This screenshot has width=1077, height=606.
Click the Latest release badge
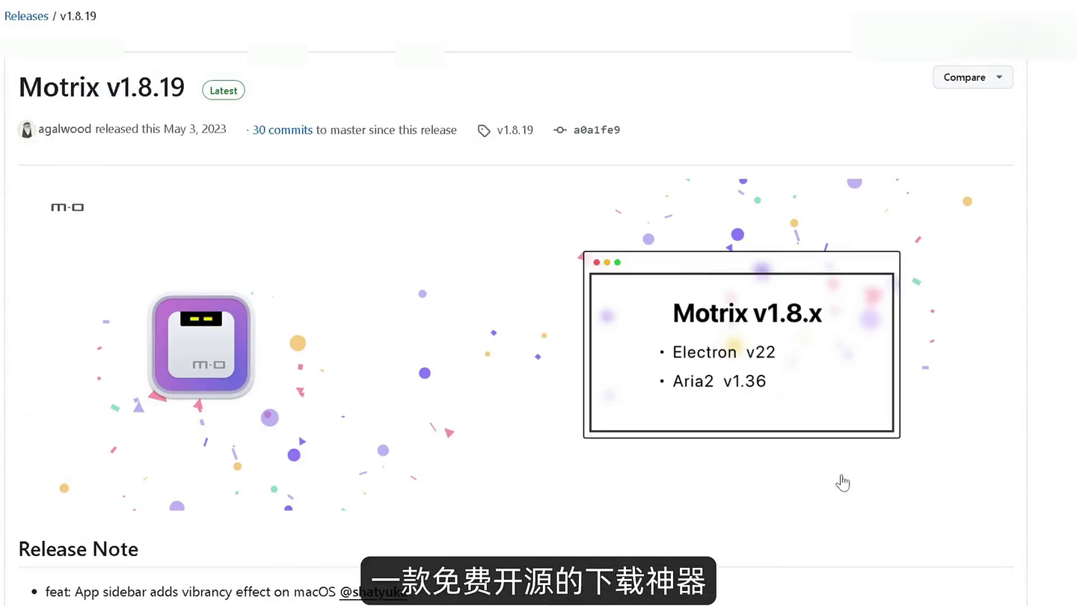pyautogui.click(x=224, y=91)
